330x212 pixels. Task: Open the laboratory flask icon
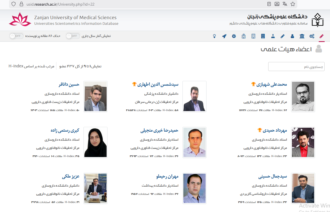(x=273, y=36)
